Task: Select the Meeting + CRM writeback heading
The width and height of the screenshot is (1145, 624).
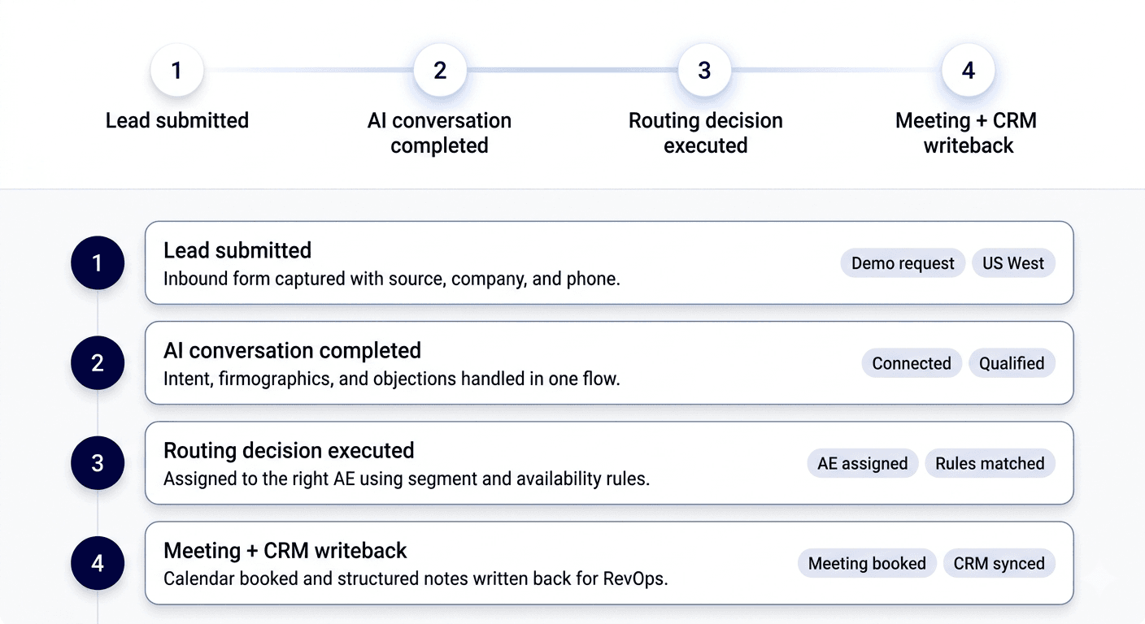Action: coord(285,550)
